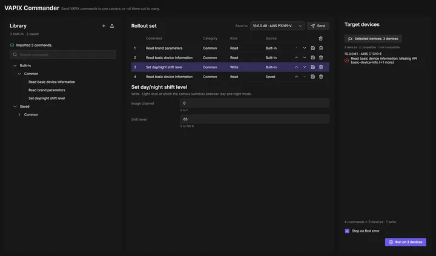Screen dimensions: 436x256
Task: Click the Source column header
Action: [x=271, y=38]
